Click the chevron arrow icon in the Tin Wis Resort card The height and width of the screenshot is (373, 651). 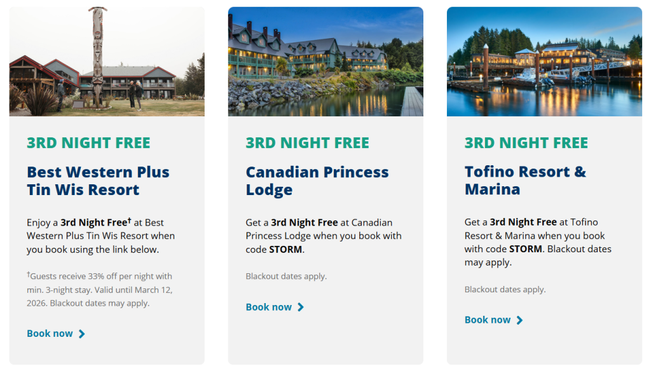[82, 334]
